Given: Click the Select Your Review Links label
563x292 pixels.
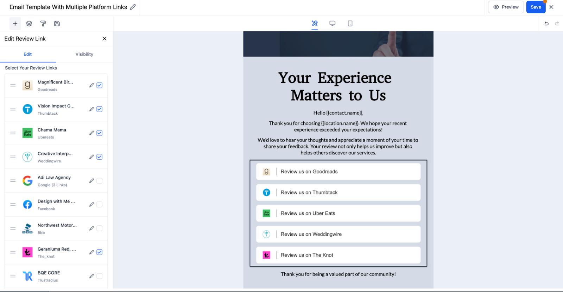Looking at the screenshot, I should pyautogui.click(x=31, y=68).
